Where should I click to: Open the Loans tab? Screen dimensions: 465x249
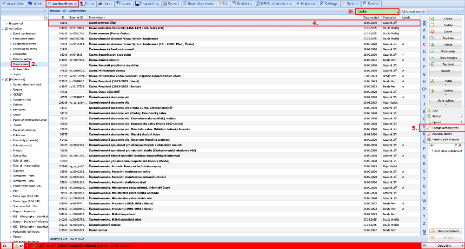point(124,4)
